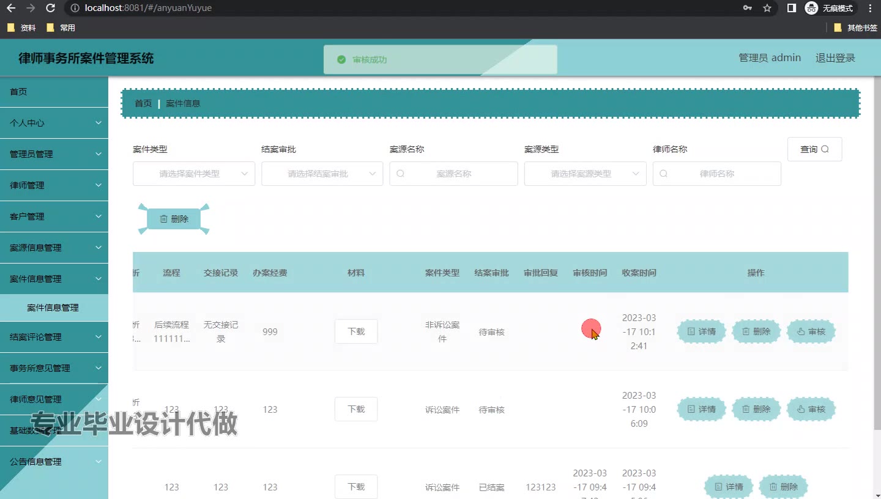
Task: Open browser three-dot menu
Action: [870, 8]
